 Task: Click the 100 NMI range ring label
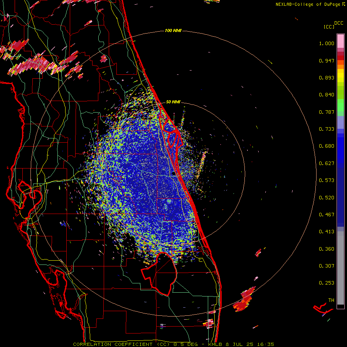173,30
